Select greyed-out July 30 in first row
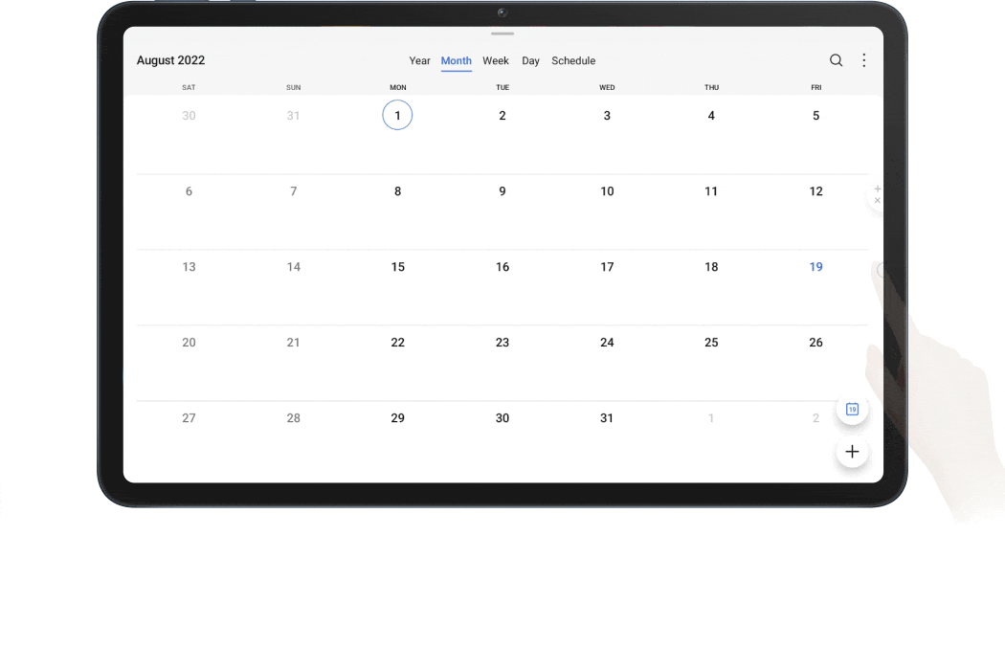 coord(189,116)
